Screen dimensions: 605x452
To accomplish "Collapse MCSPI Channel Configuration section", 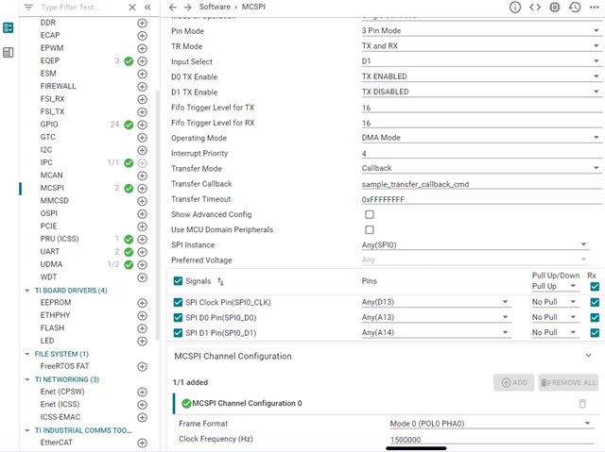I will tap(588, 356).
